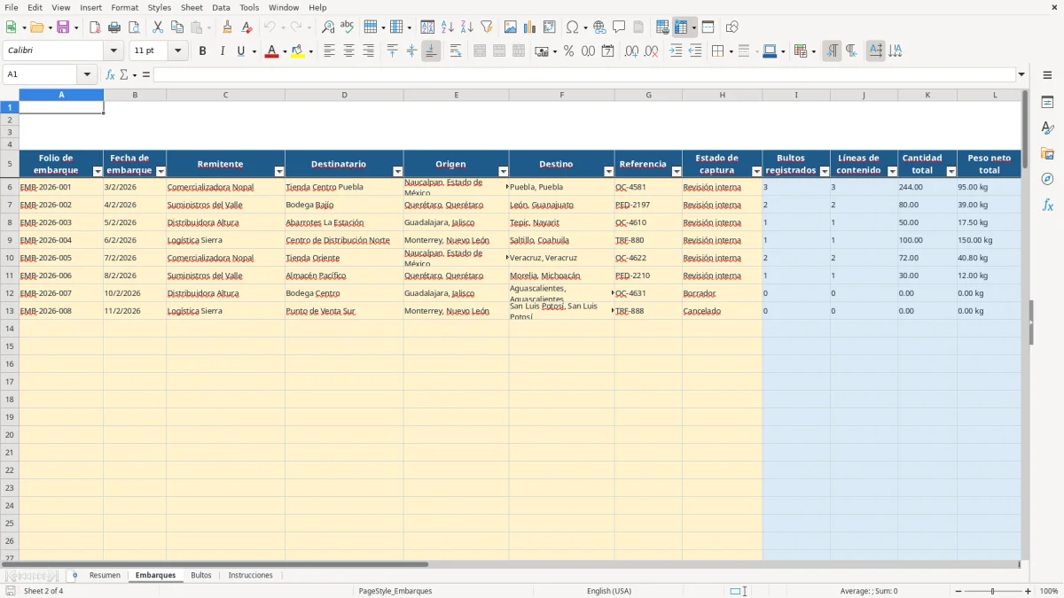Open the Sheet menu
Screen dimensions: 1064x598
192,7
